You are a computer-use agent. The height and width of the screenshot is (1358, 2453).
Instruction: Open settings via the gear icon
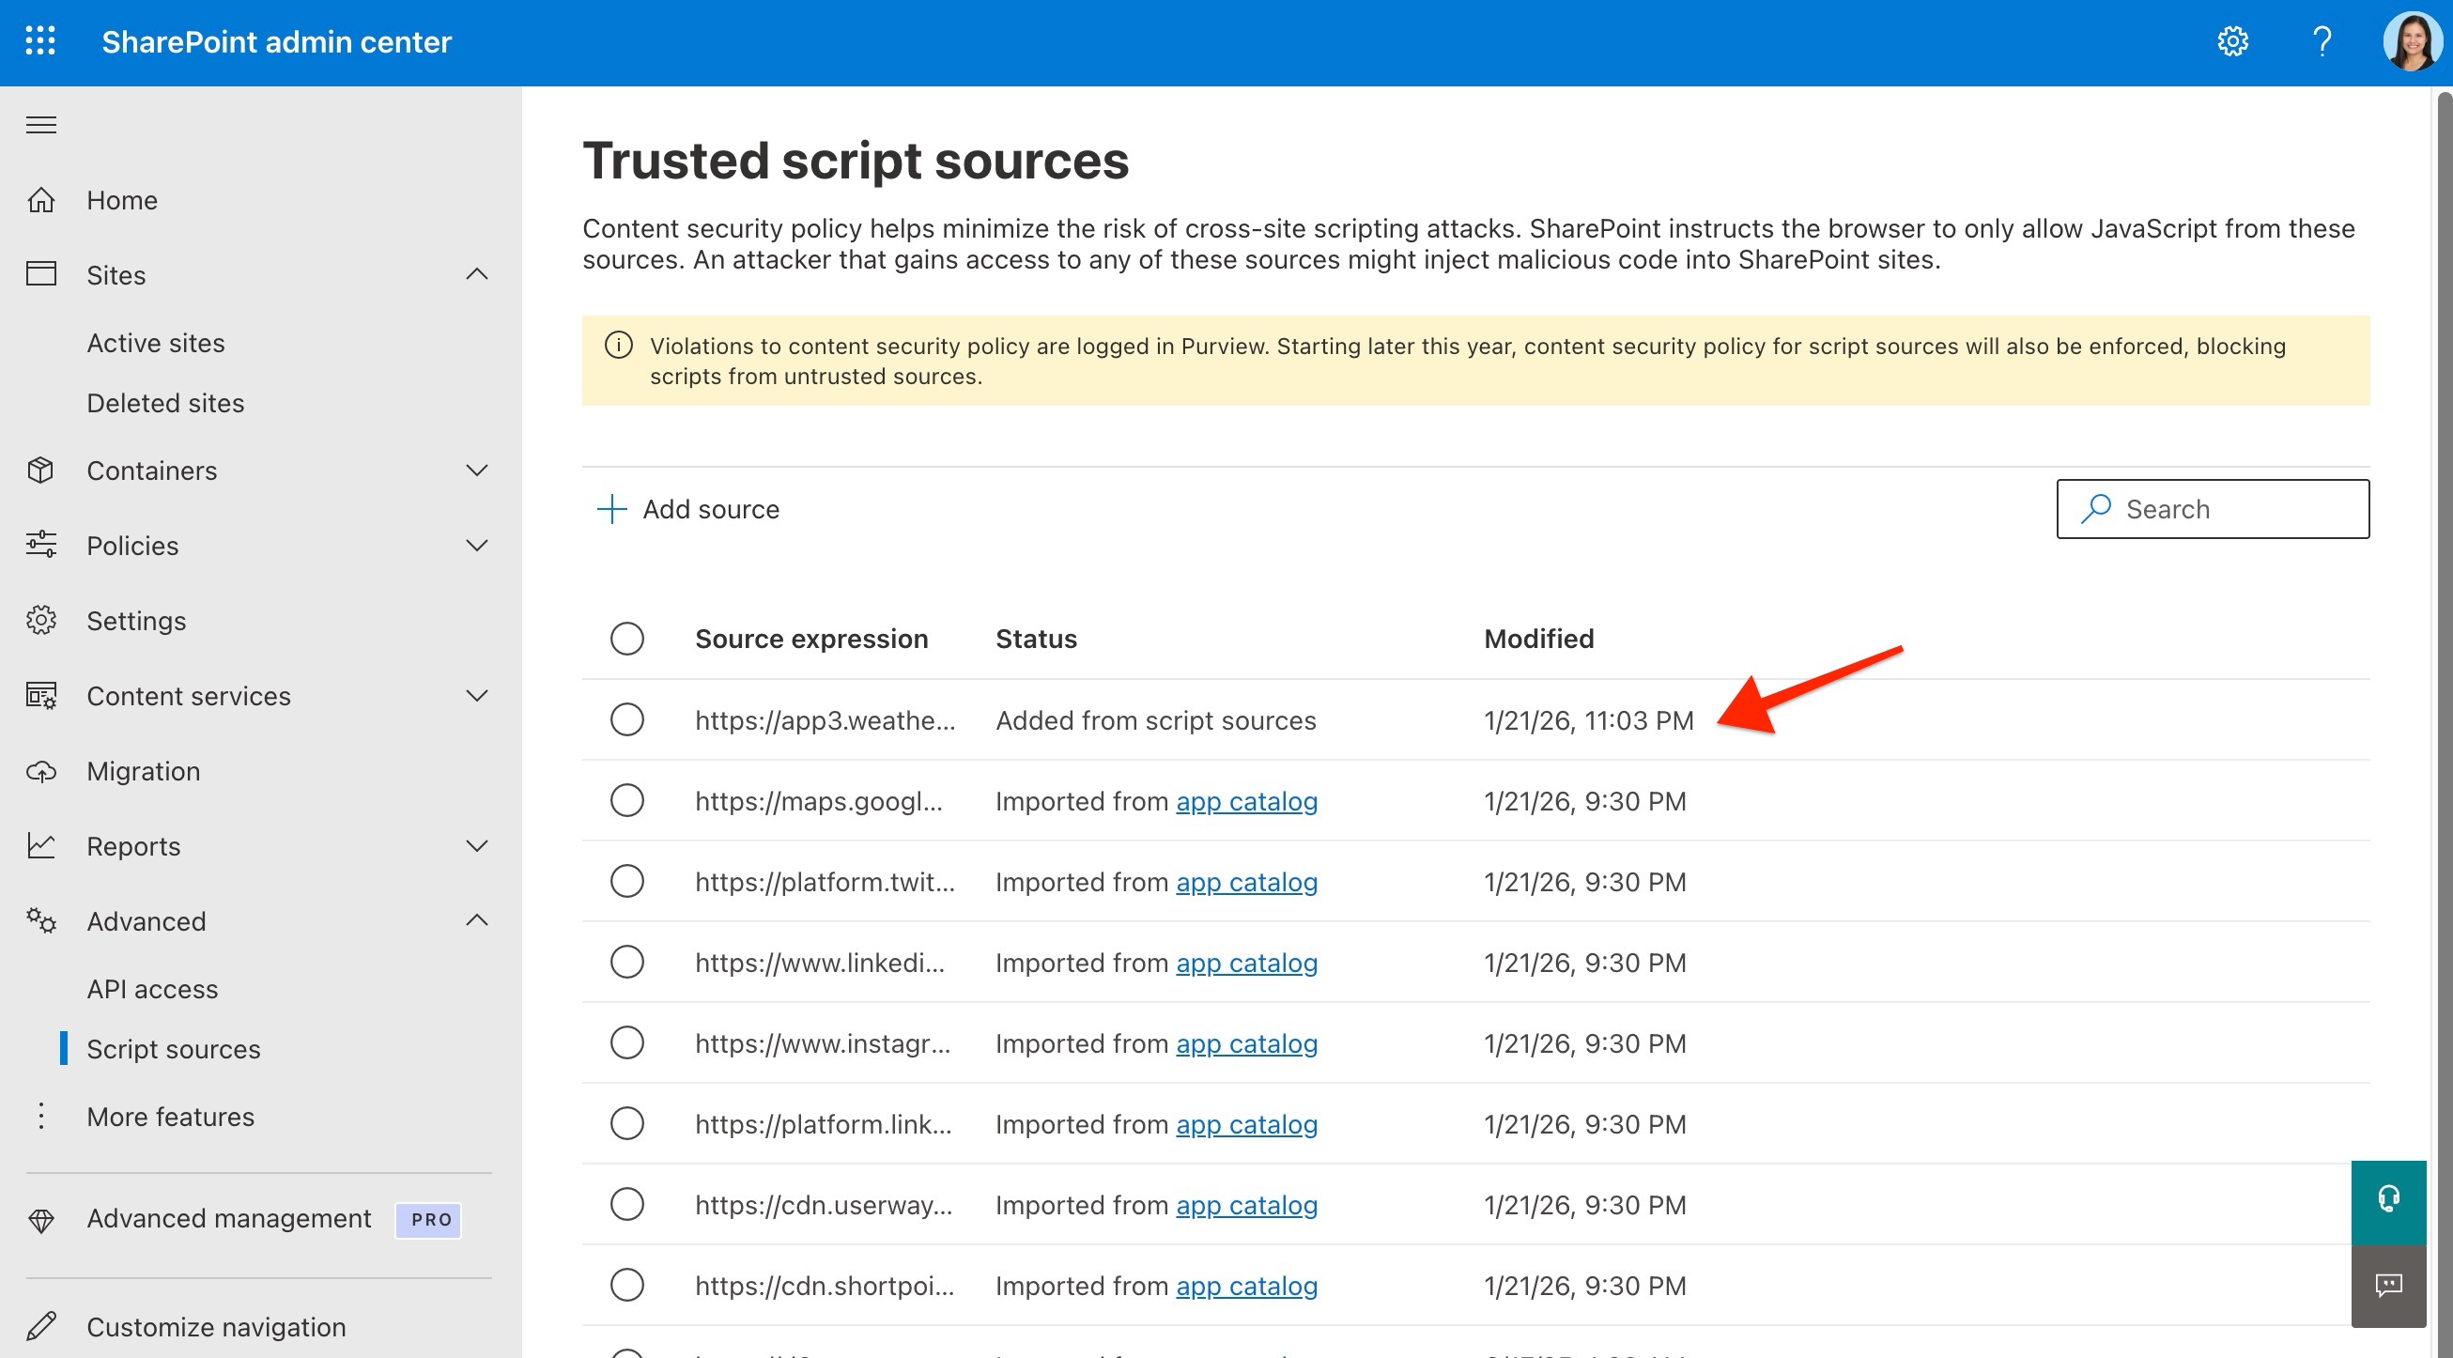2233,42
